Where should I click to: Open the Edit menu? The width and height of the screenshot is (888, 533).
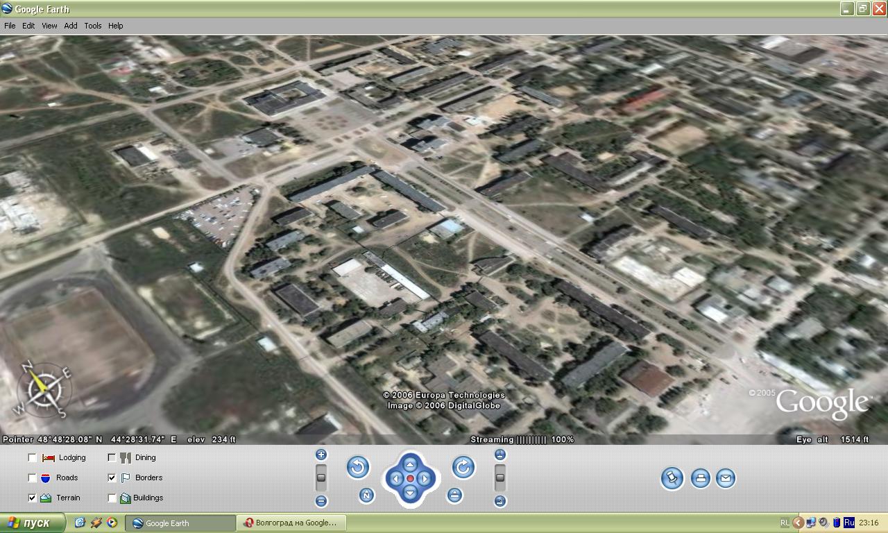click(28, 26)
